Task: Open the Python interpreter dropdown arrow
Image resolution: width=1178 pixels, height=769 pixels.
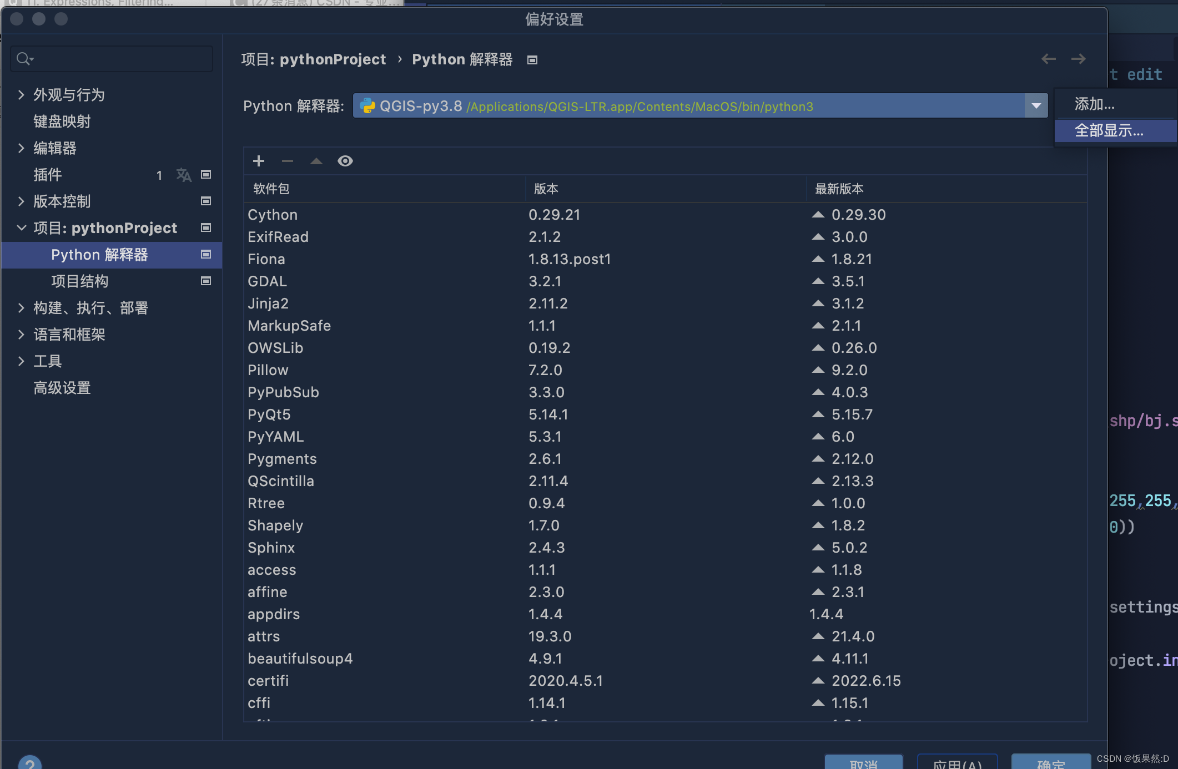Action: [x=1036, y=106]
